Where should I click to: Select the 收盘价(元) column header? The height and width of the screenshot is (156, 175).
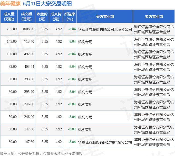[x=42, y=16]
